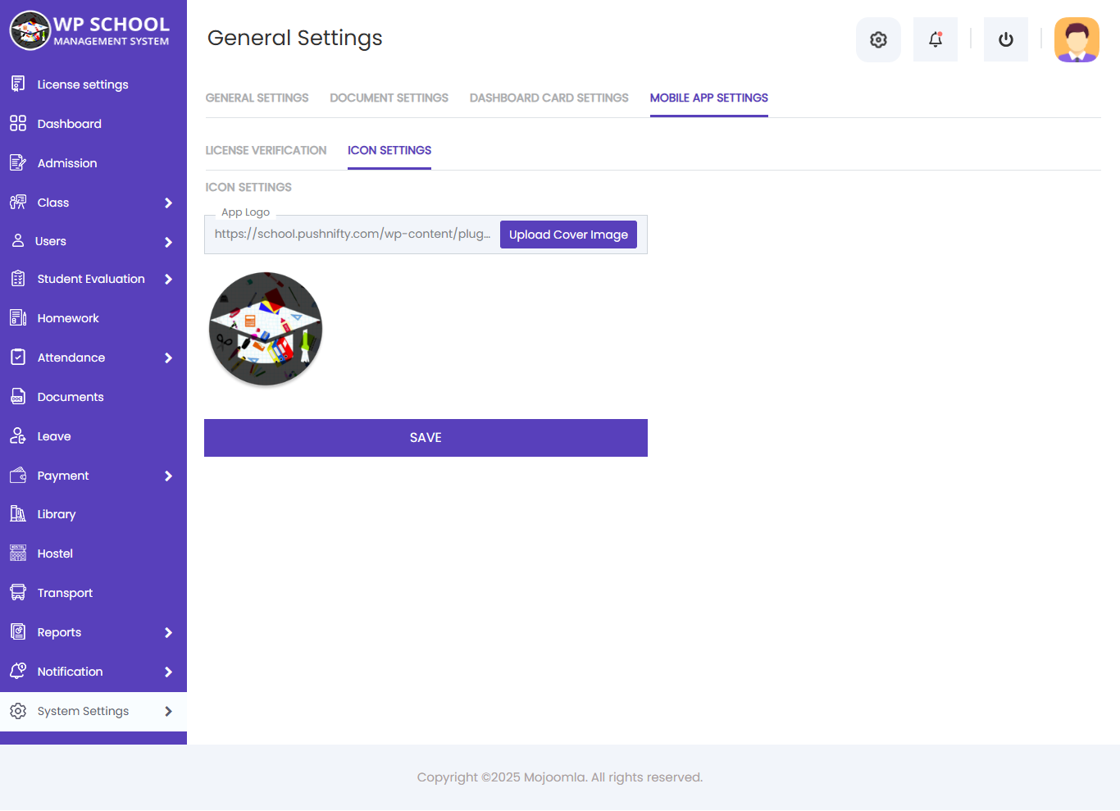Click the Admission form icon
This screenshot has height=811, width=1120.
pos(18,162)
